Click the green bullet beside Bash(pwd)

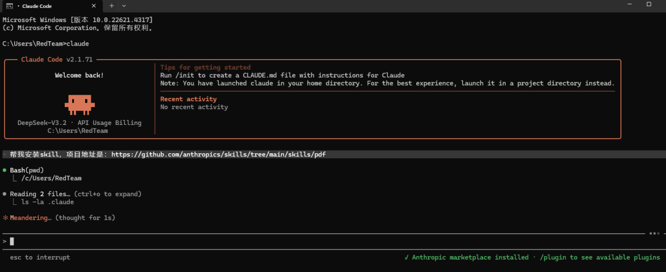pos(5,170)
